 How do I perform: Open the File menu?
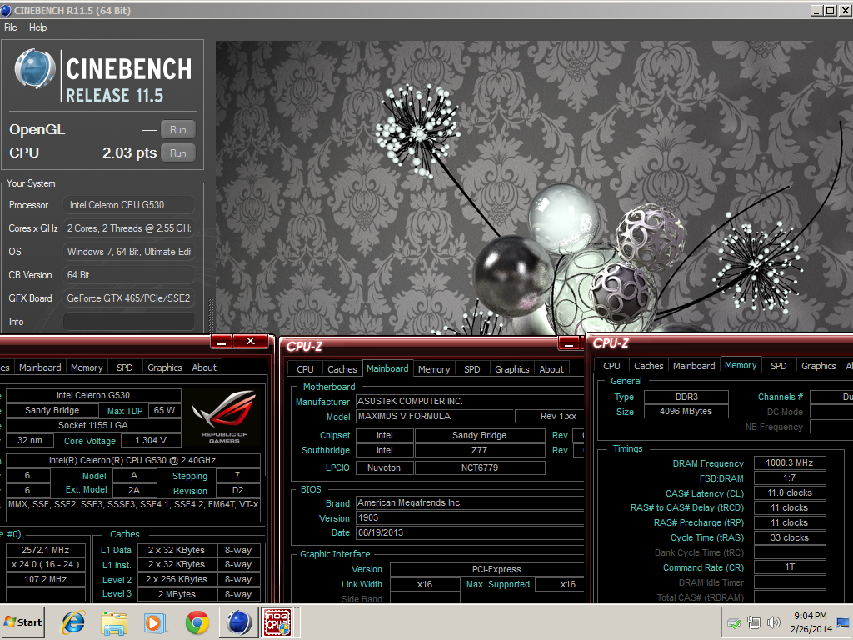(10, 27)
